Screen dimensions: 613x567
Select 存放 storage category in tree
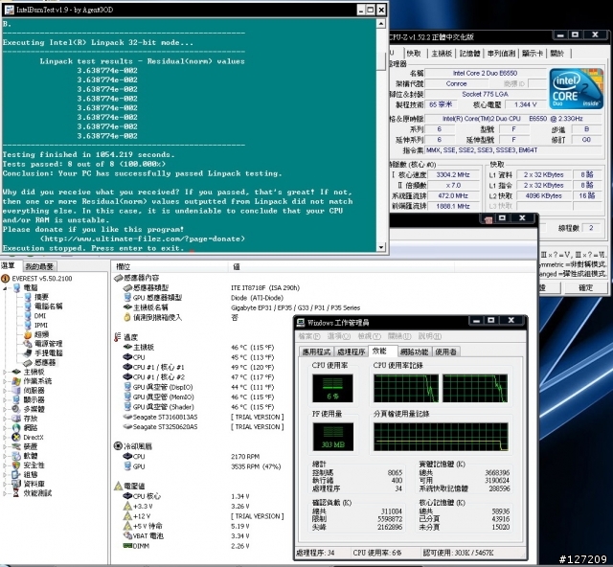pyautogui.click(x=31, y=419)
